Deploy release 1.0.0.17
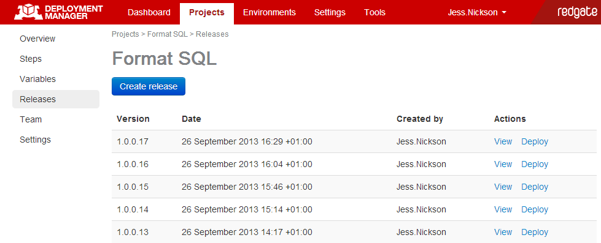Viewport: 601px width, 243px height. coord(535,141)
